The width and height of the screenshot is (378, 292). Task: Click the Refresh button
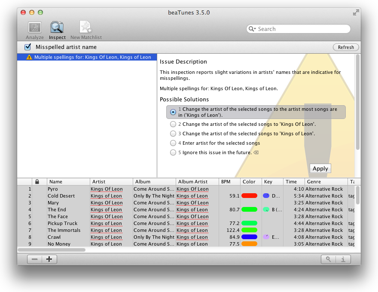(x=346, y=47)
